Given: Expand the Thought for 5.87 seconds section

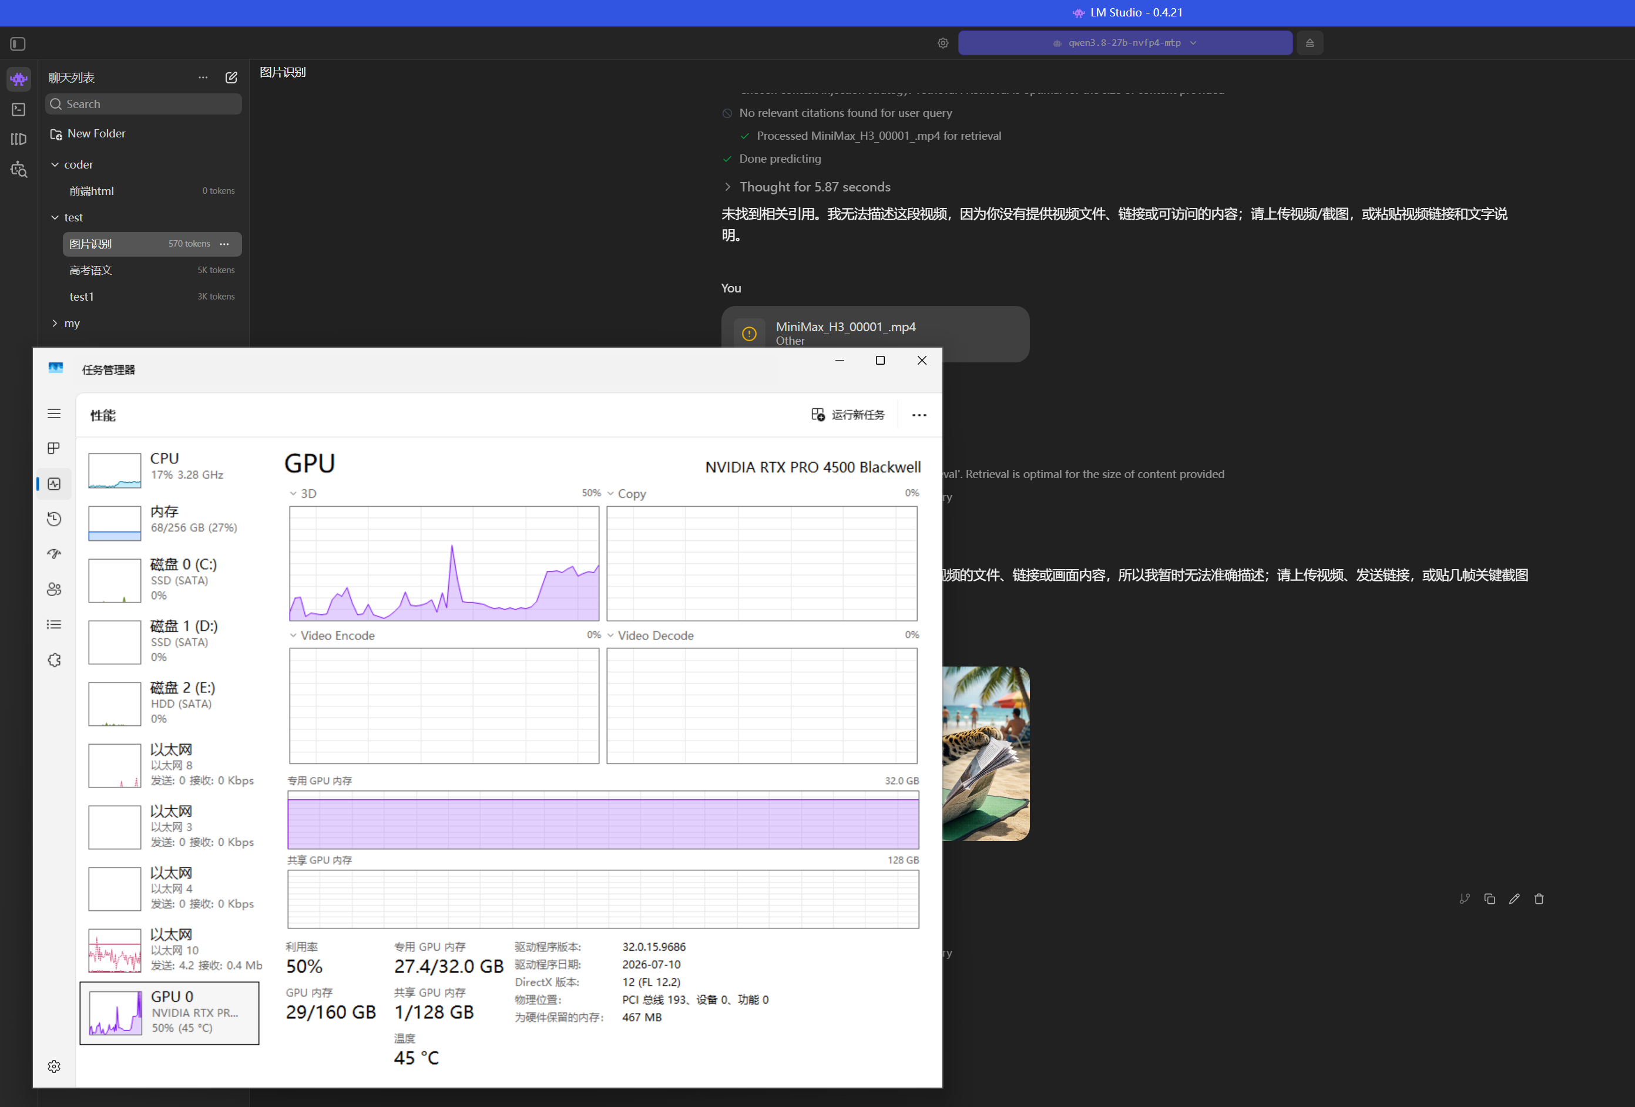Looking at the screenshot, I should 806,187.
